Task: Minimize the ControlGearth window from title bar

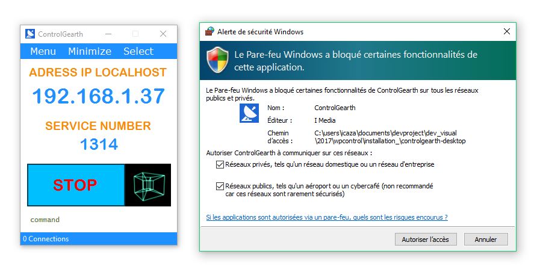Action: tap(108, 34)
